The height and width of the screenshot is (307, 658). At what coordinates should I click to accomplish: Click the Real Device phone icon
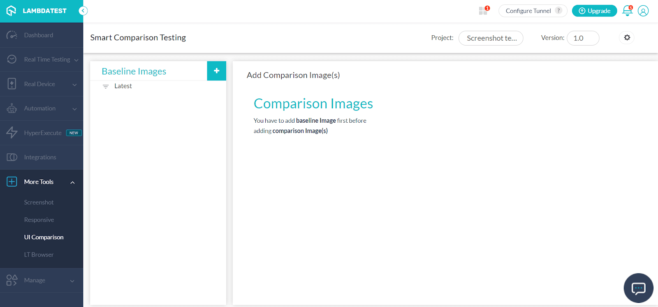pyautogui.click(x=12, y=84)
